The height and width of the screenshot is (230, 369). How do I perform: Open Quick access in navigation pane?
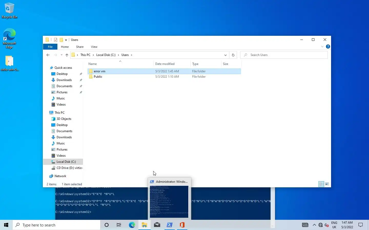(x=63, y=68)
